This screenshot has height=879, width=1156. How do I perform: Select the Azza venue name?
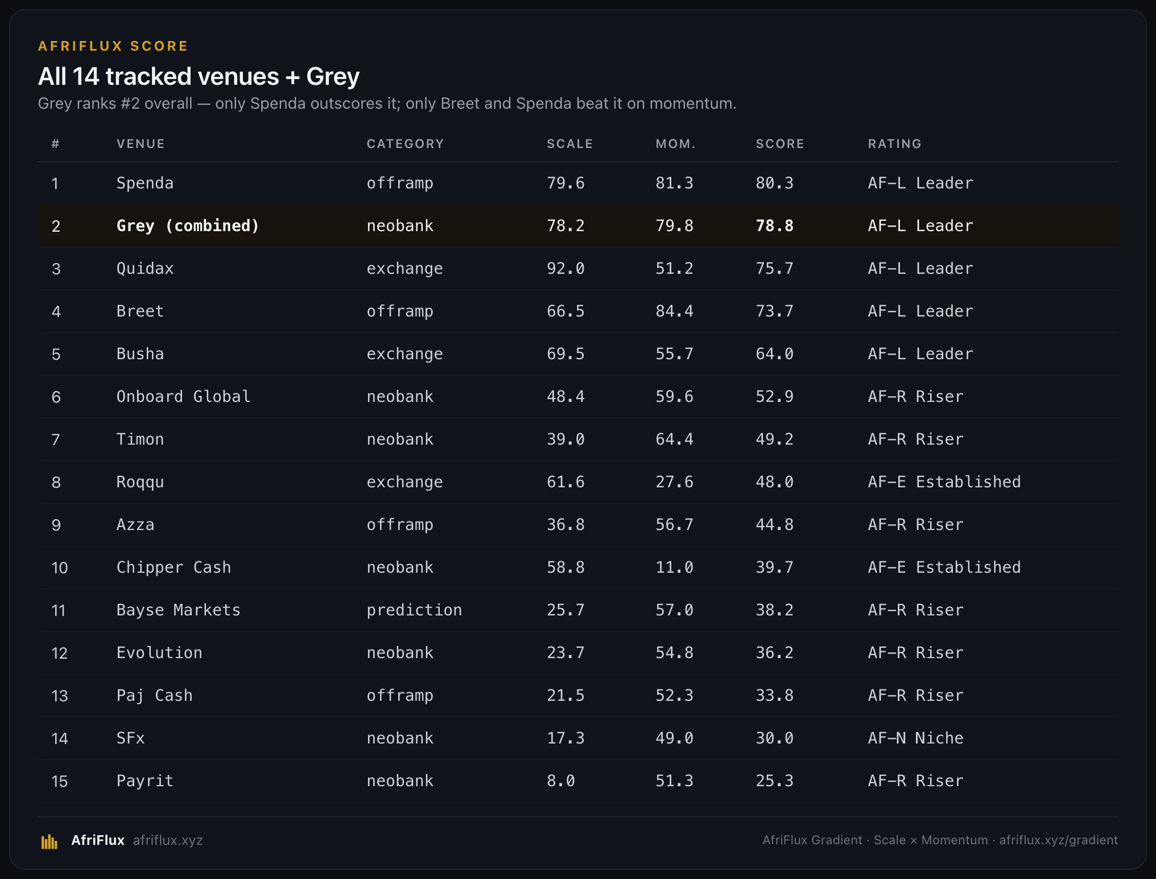click(x=135, y=525)
